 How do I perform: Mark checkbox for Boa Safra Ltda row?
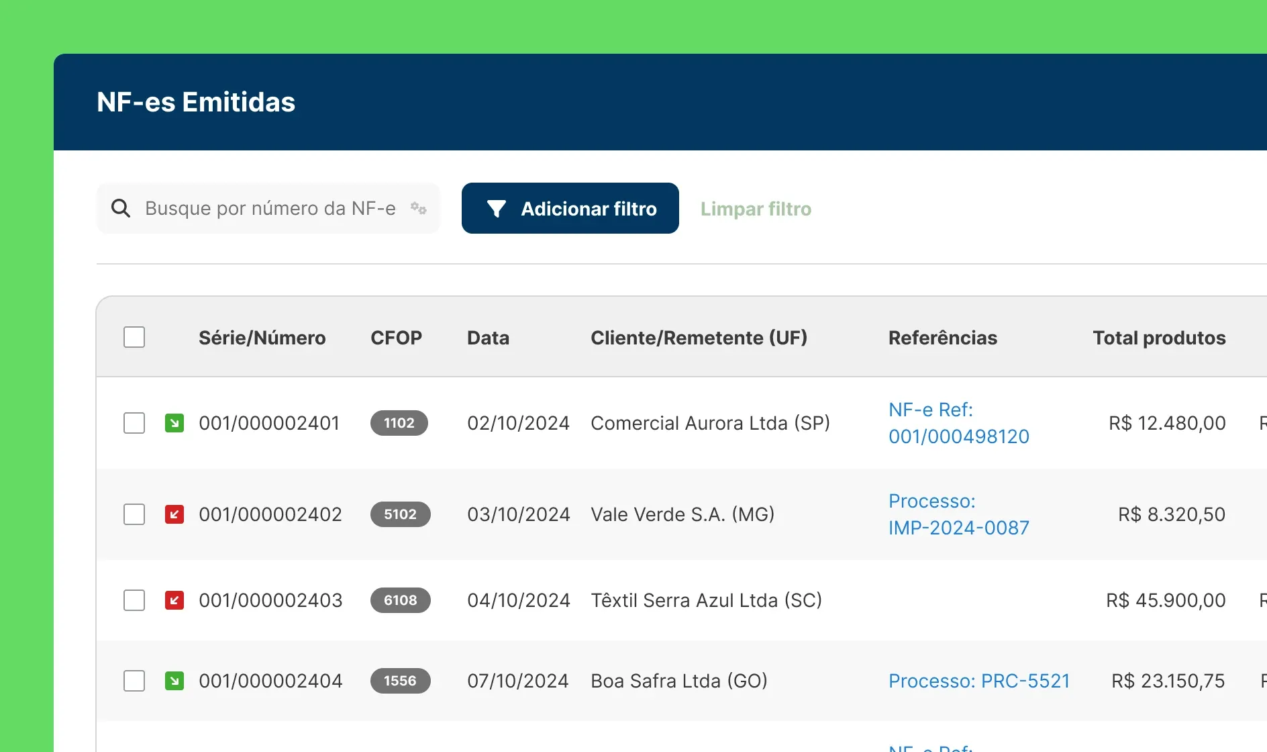(134, 681)
